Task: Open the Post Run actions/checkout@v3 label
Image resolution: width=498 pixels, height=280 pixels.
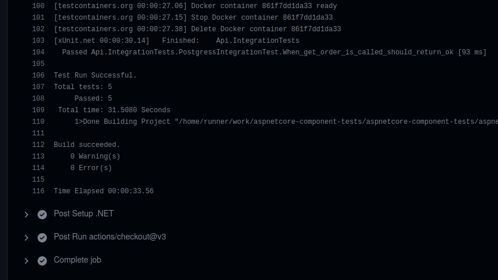Action: point(110,237)
